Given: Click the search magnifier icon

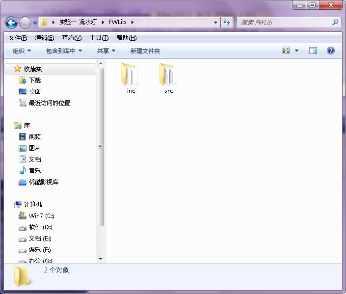Looking at the screenshot, I should click(x=335, y=22).
